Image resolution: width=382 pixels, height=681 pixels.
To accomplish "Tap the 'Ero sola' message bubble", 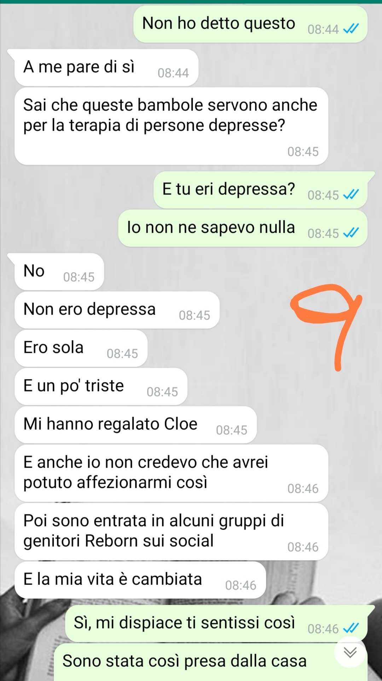I will coord(81,348).
